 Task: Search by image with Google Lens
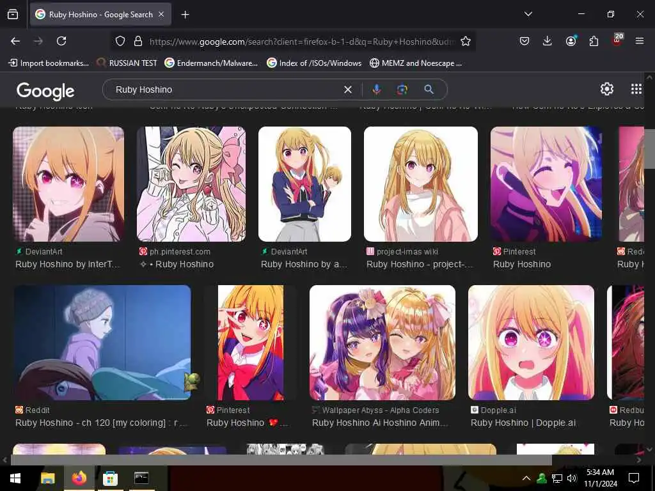pyautogui.click(x=402, y=90)
